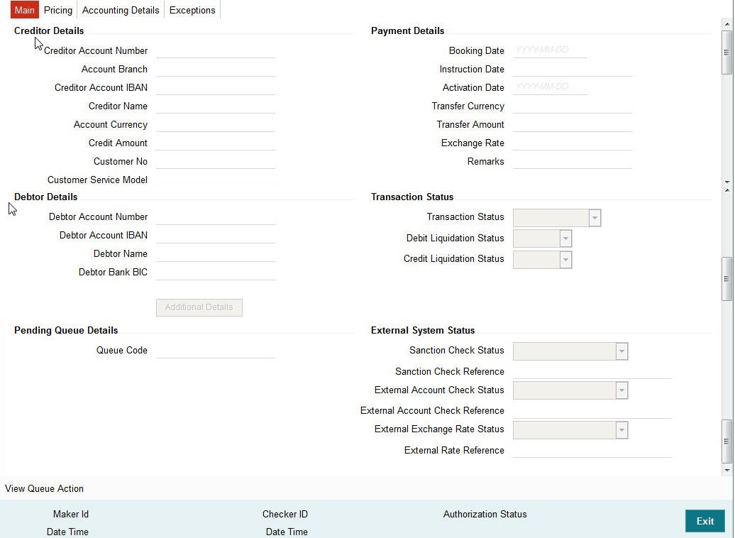Click the Creditor Details heading

click(x=49, y=31)
